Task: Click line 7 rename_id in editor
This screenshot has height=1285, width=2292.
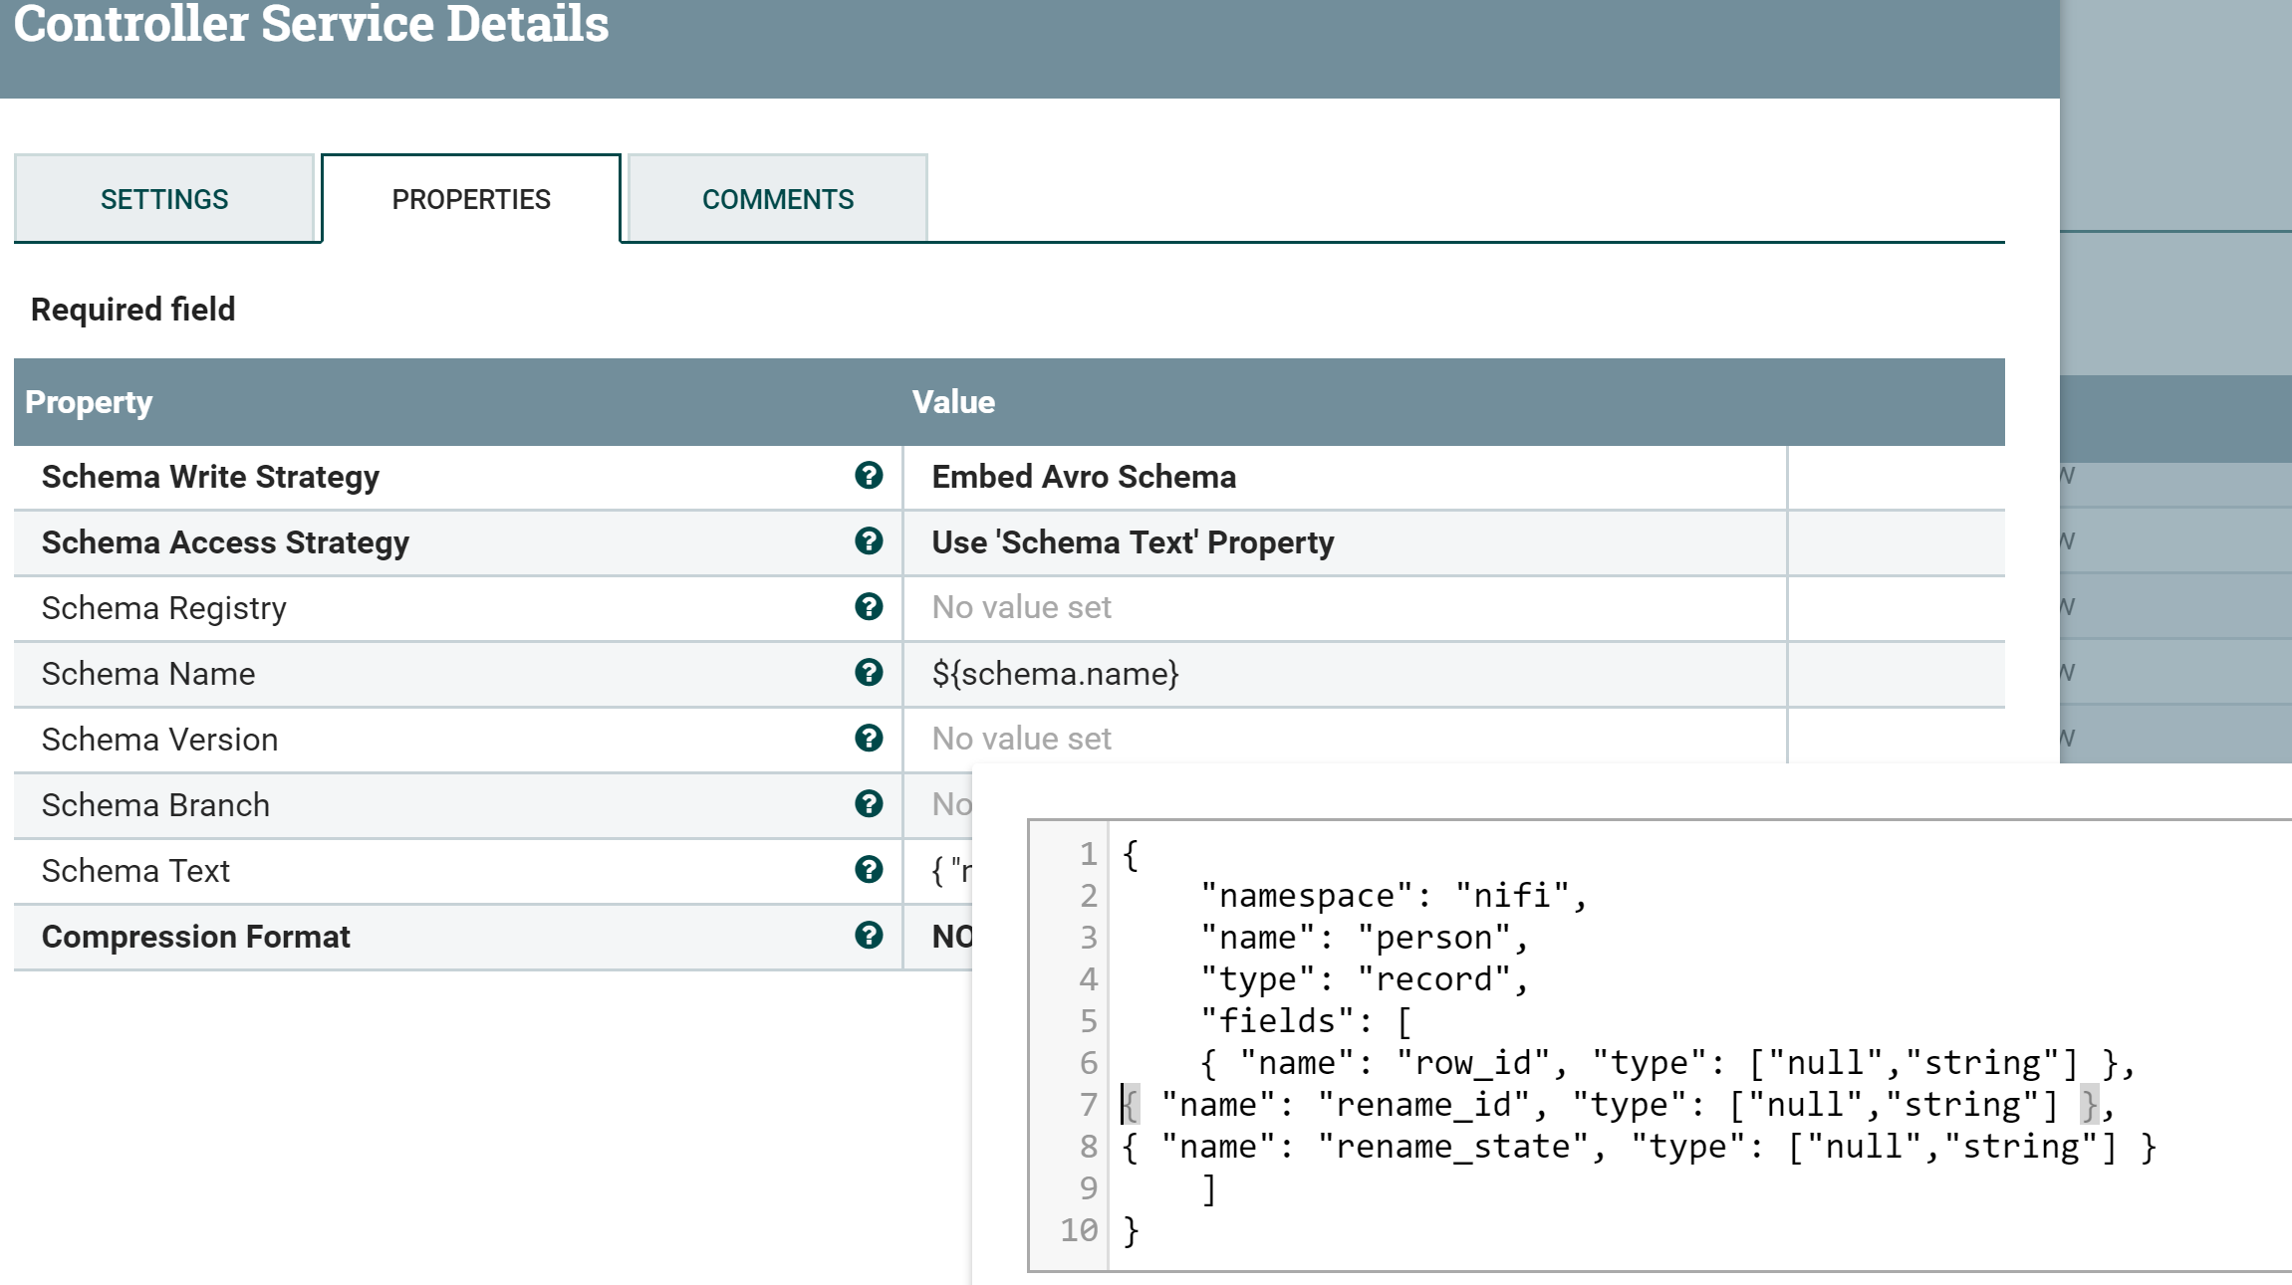Action: click(1424, 1105)
